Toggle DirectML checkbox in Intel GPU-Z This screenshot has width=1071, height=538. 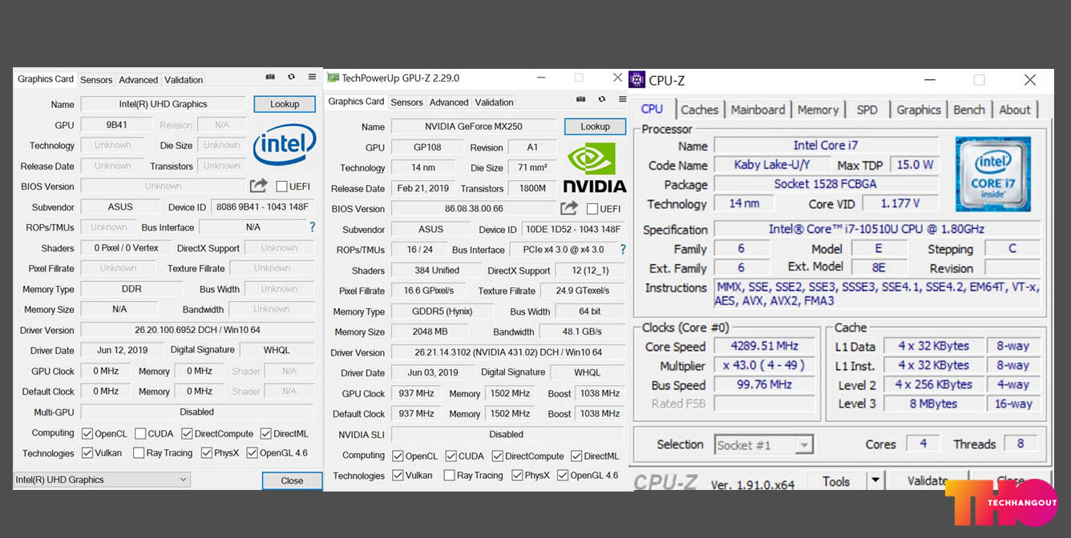(265, 434)
